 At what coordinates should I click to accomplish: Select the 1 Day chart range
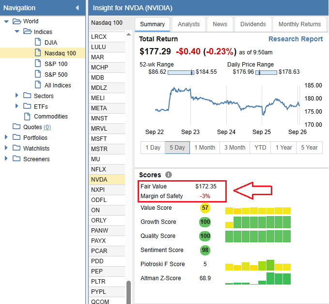152,148
